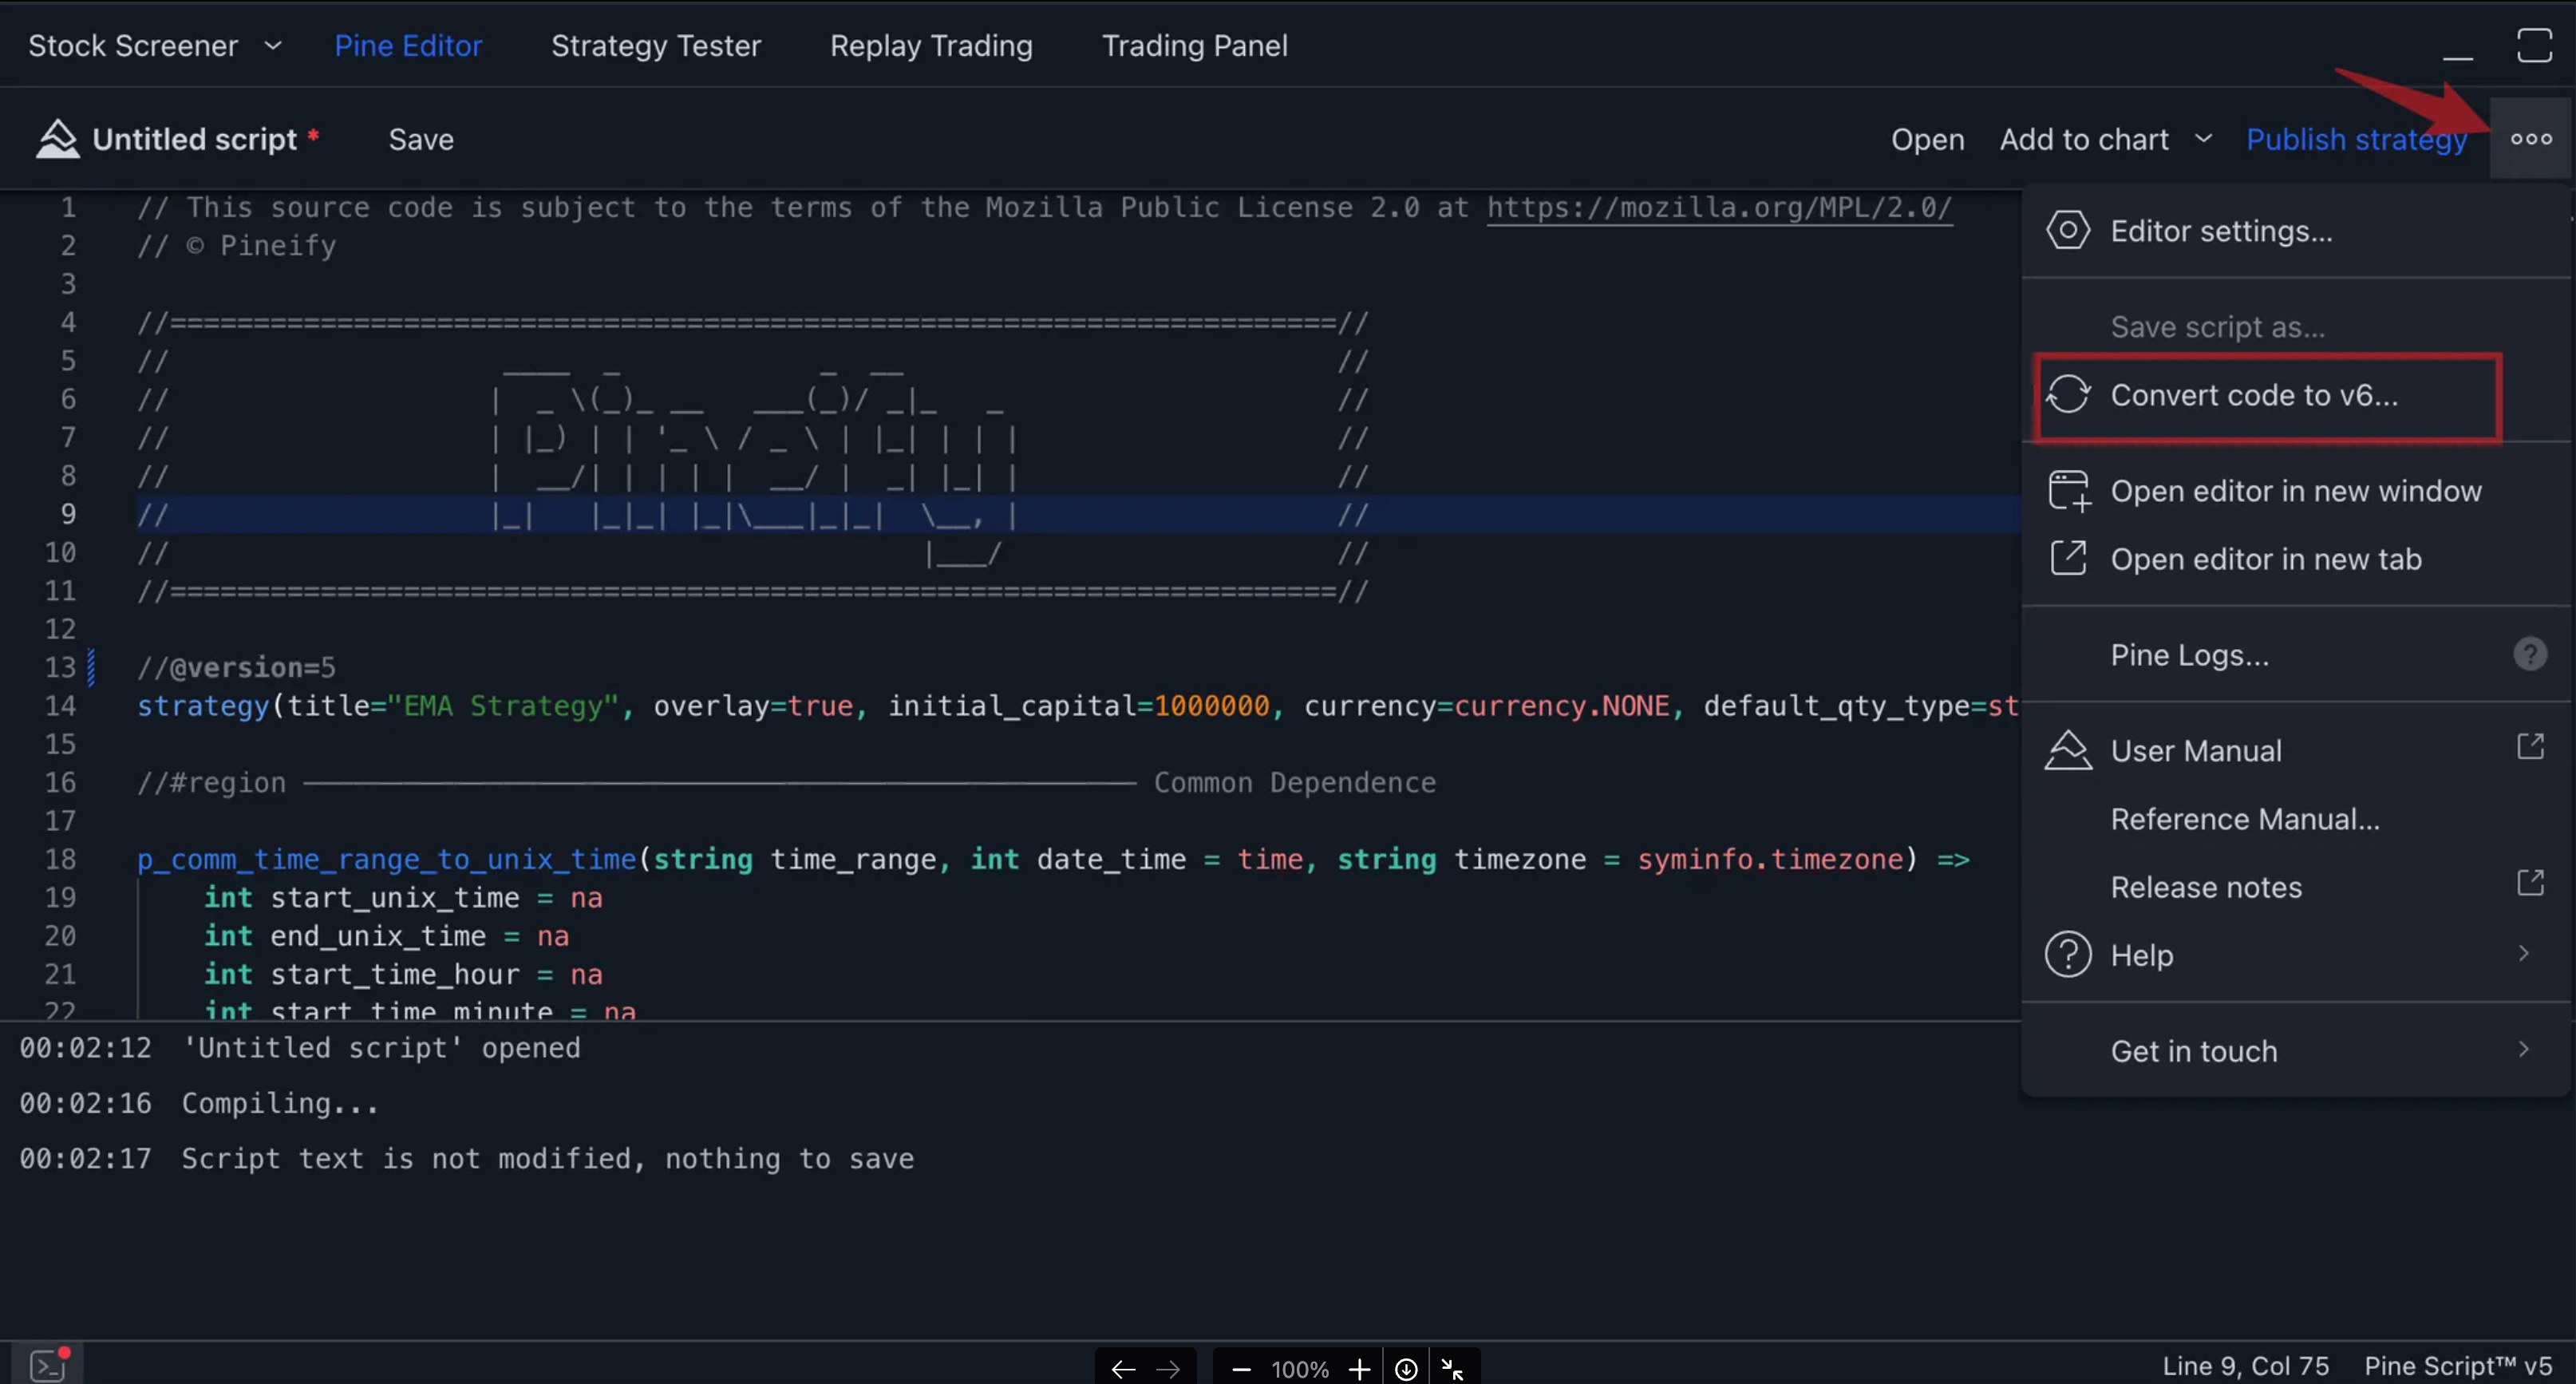The image size is (2576, 1384).
Task: Click the Open button
Action: coord(1927,139)
